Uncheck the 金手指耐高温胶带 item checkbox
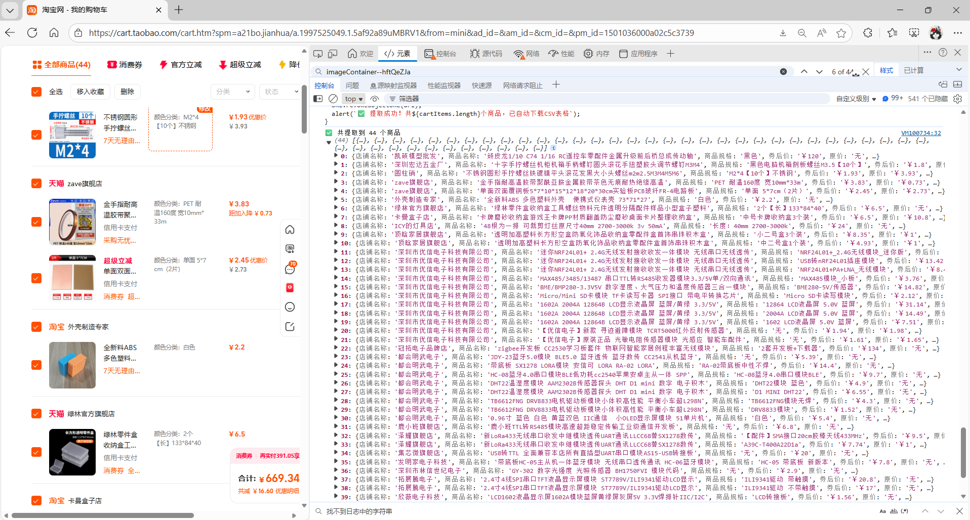Viewport: 970px width, 520px height. click(x=36, y=222)
